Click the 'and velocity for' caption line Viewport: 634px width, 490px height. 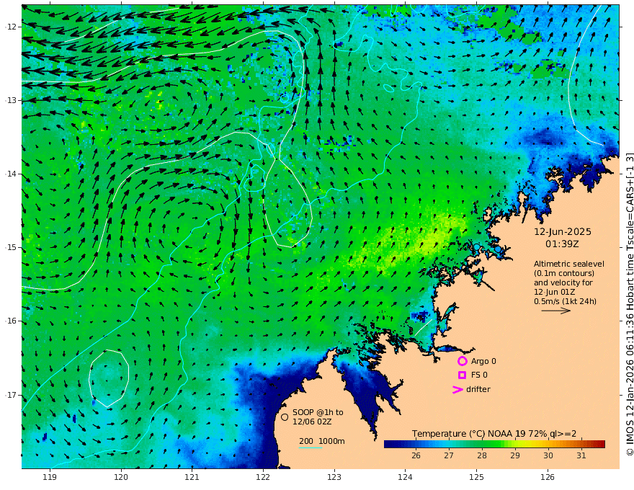click(563, 282)
